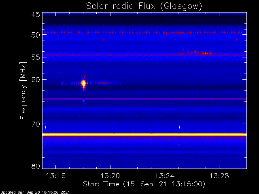This screenshot has height=194, width=259.
Task: Click the red horizontal segment at 50 MHz near 13:25
Action: click(x=177, y=33)
